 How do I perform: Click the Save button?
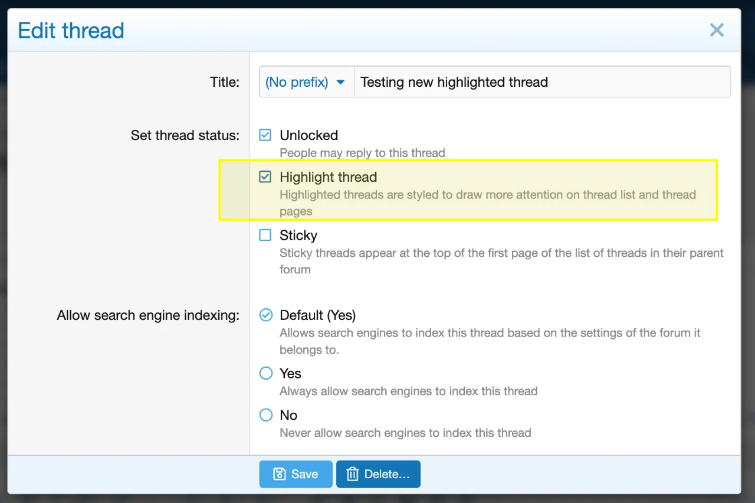(296, 474)
